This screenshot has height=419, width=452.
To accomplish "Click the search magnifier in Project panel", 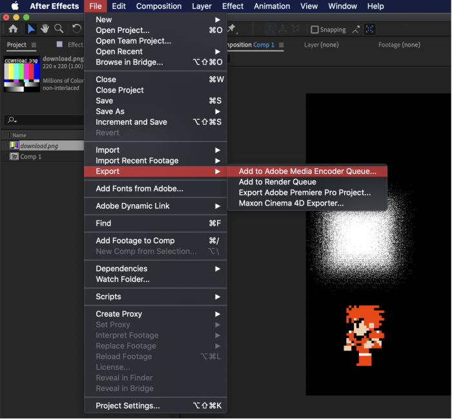I will pyautogui.click(x=12, y=120).
